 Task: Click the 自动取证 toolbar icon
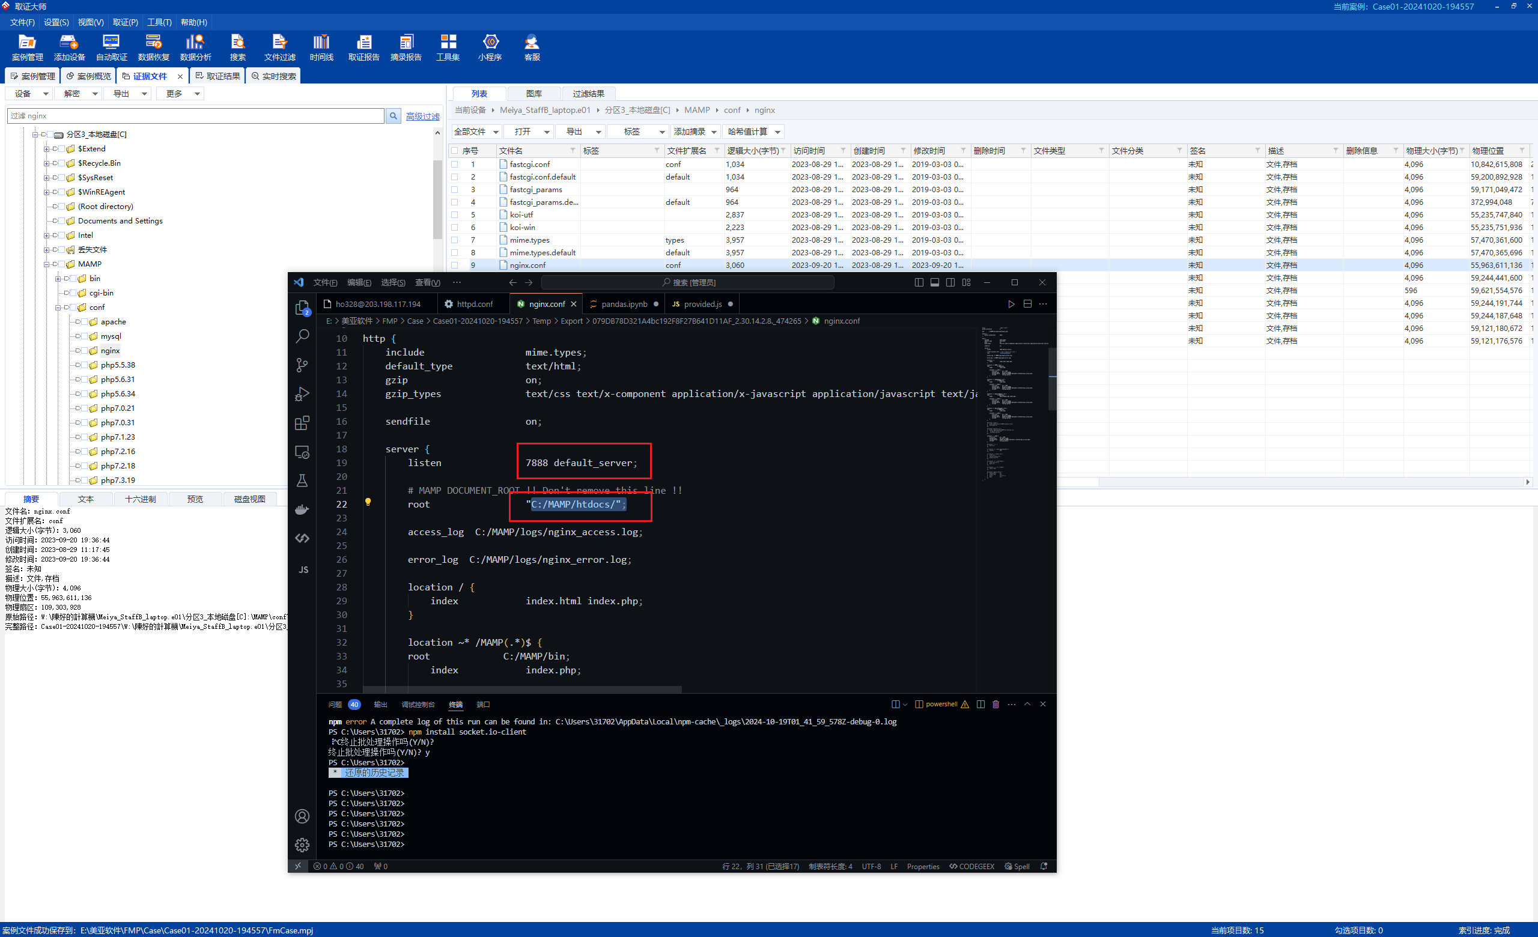tap(110, 47)
